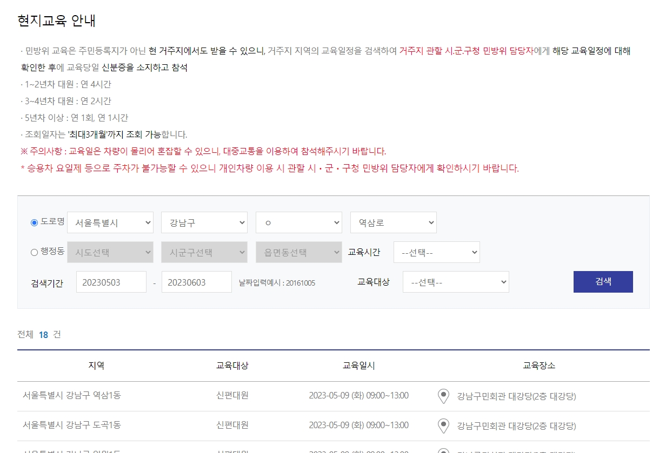This screenshot has height=453, width=659.
Task: Open the 강남구 district dropdown
Action: 204,222
